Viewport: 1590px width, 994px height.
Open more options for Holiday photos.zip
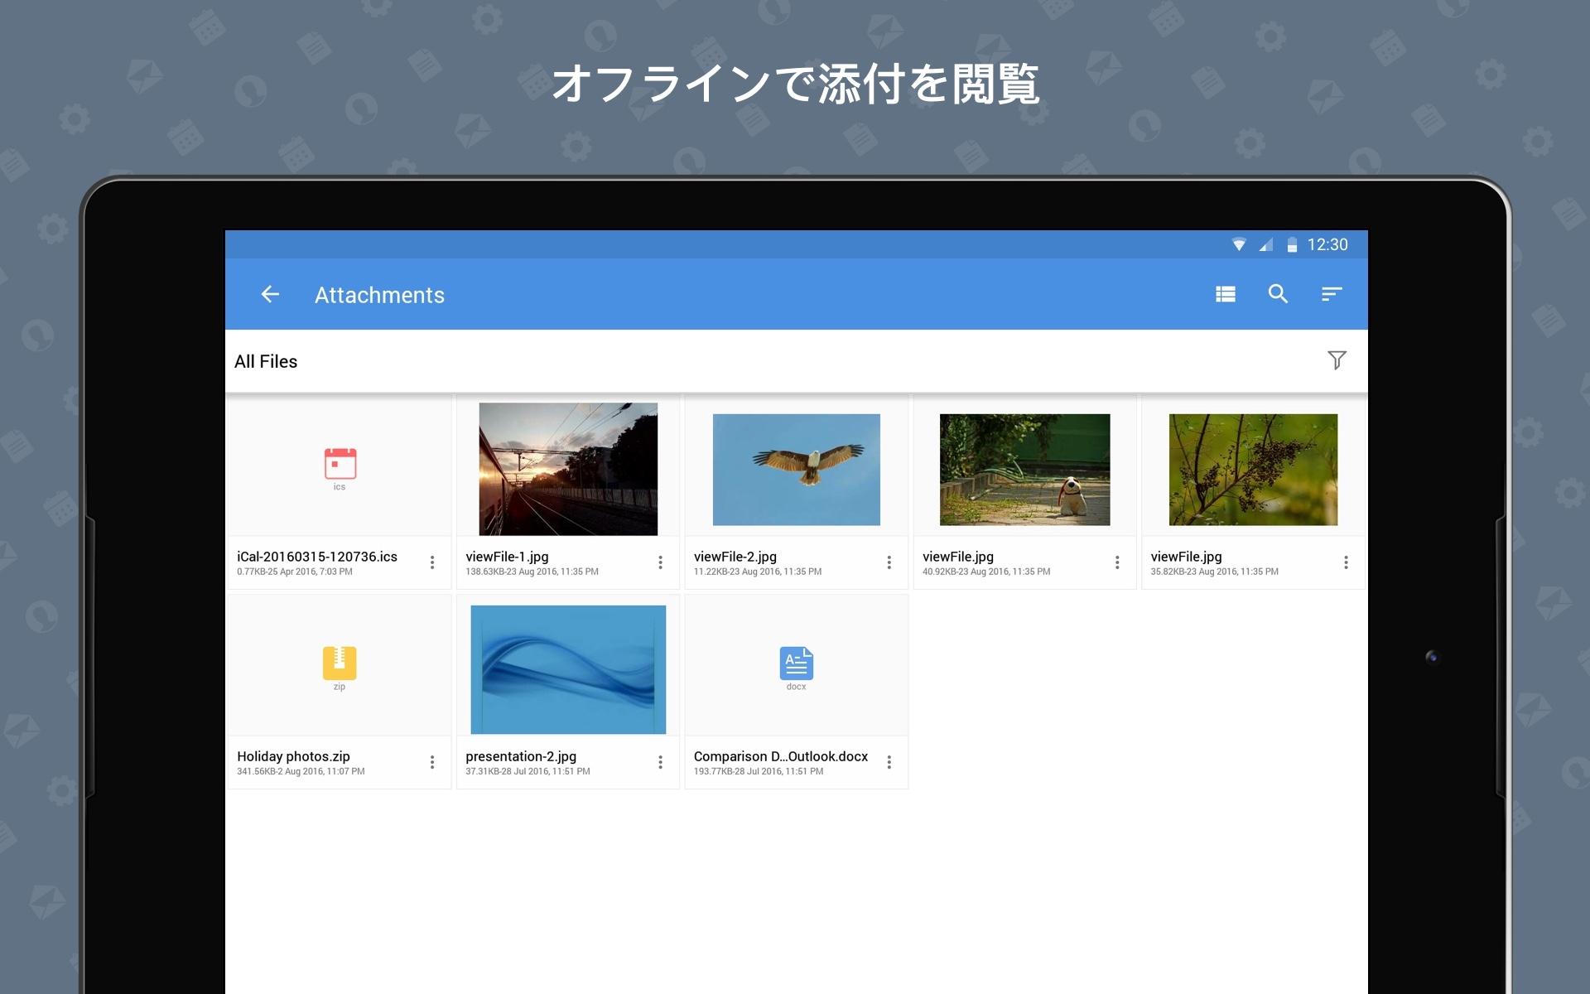pyautogui.click(x=431, y=762)
